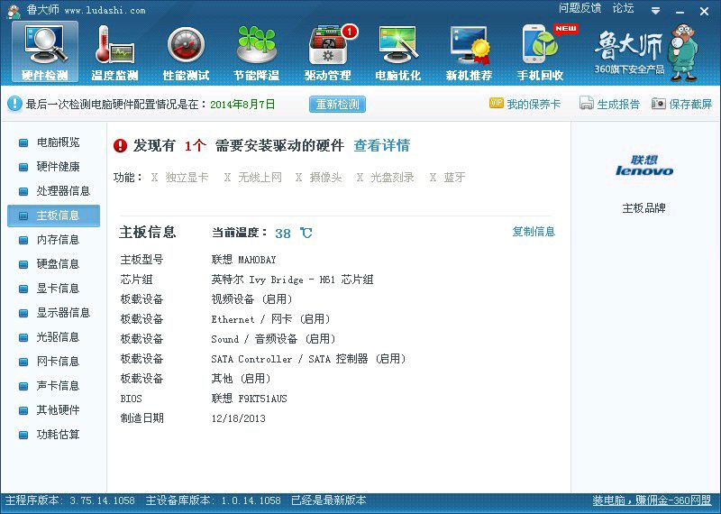
Task: Click the 保存截屏 link
Action: (x=690, y=104)
